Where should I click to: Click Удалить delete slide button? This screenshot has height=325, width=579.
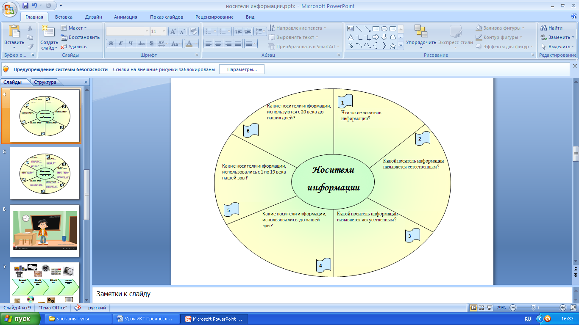tap(74, 47)
